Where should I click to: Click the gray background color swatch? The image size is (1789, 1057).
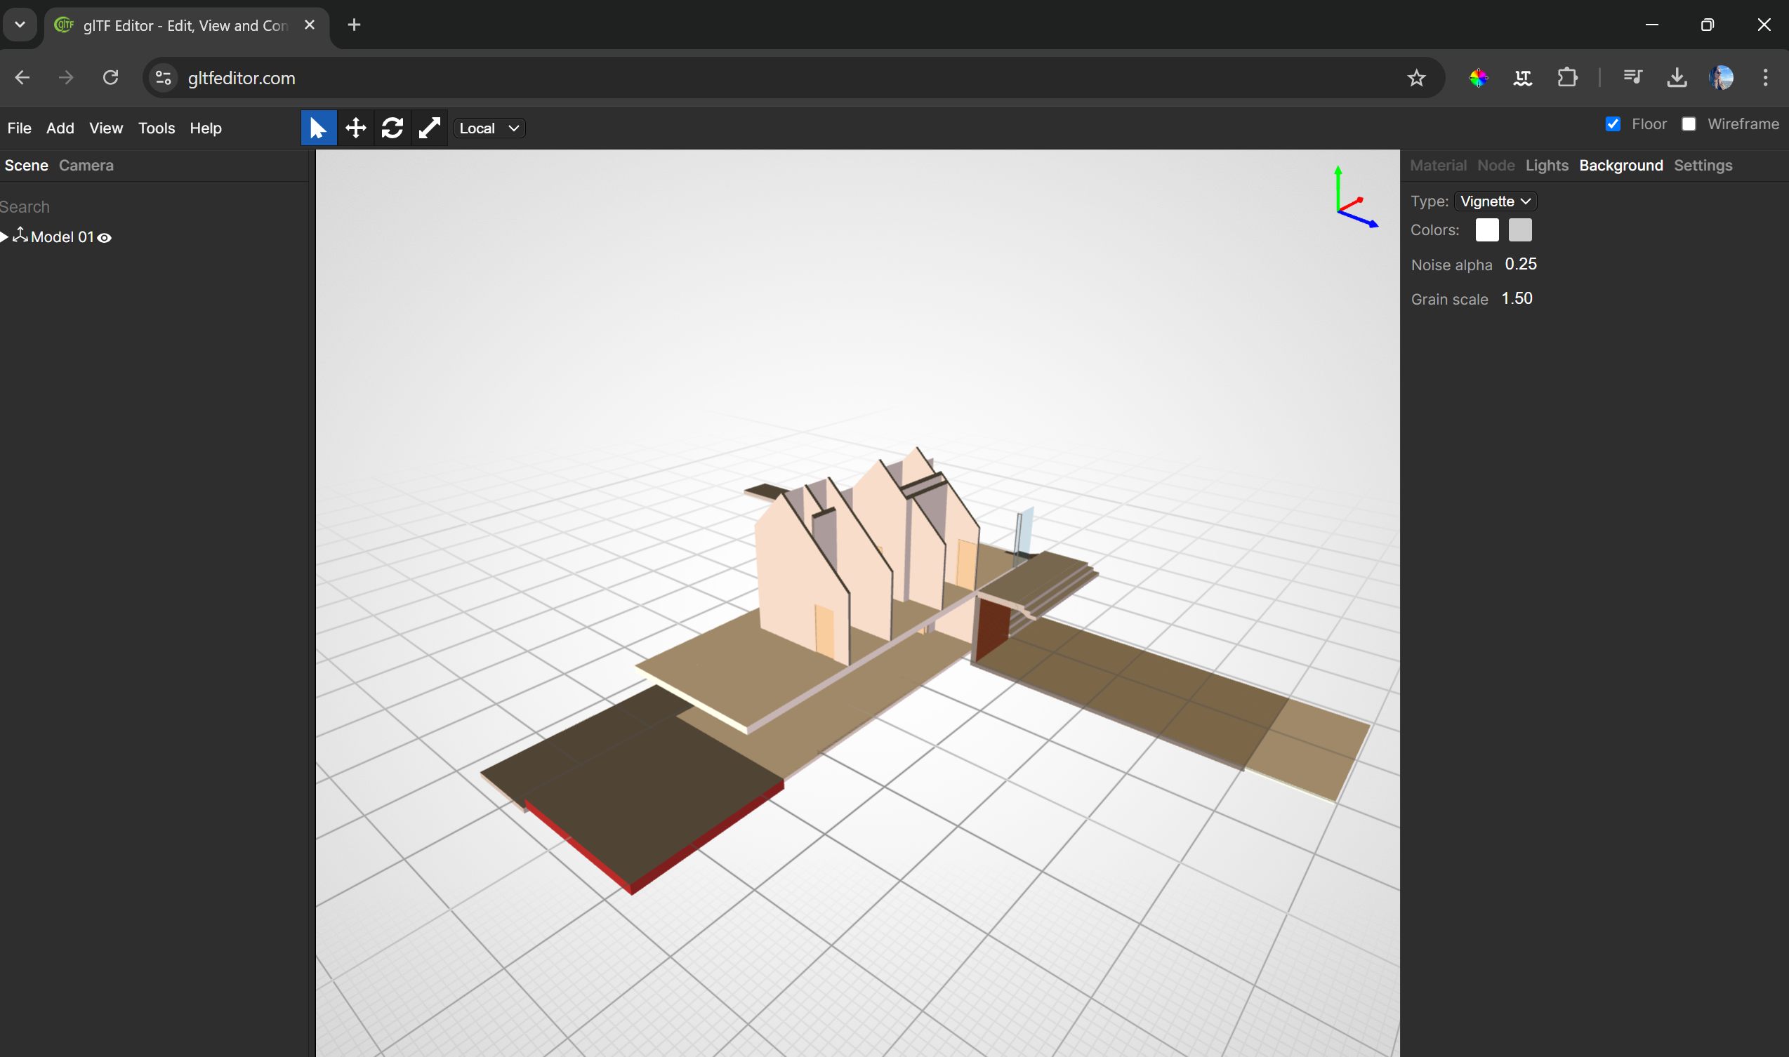(x=1519, y=230)
